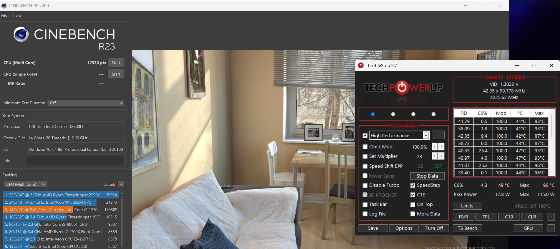Click the C10 button
The width and height of the screenshot is (560, 249).
pos(509,217)
